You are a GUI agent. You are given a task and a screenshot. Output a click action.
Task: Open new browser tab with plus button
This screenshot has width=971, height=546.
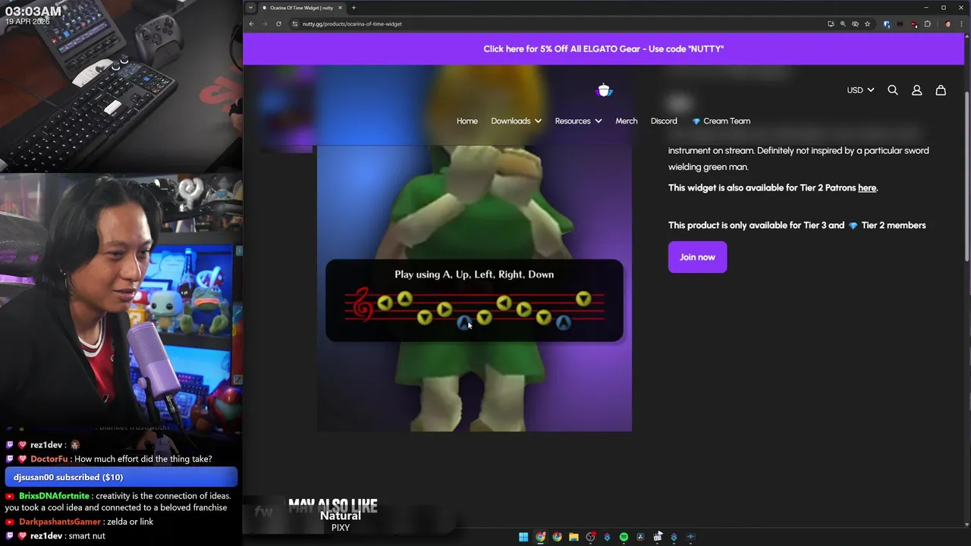pos(354,8)
